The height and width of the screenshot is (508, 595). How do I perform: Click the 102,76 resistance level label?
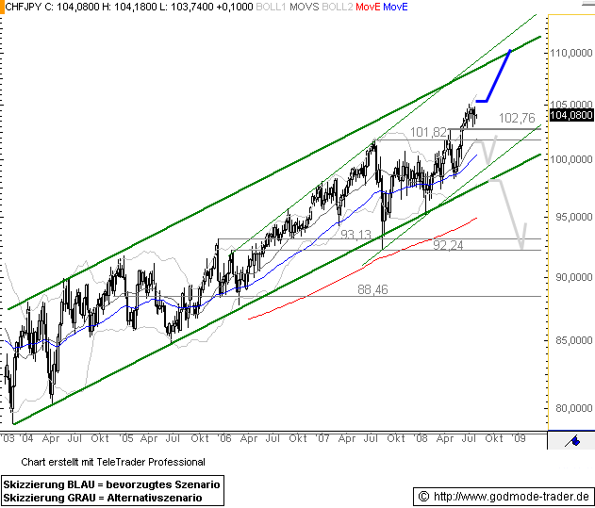click(x=517, y=118)
